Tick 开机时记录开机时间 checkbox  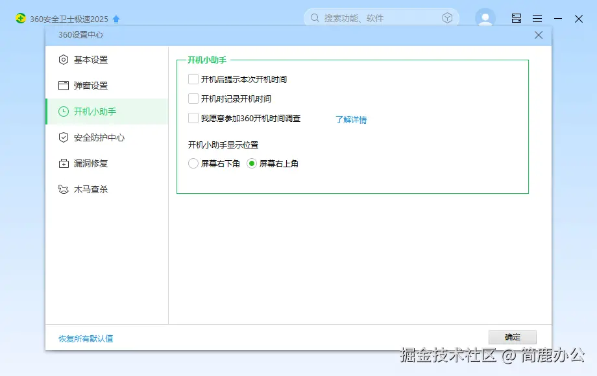(193, 99)
